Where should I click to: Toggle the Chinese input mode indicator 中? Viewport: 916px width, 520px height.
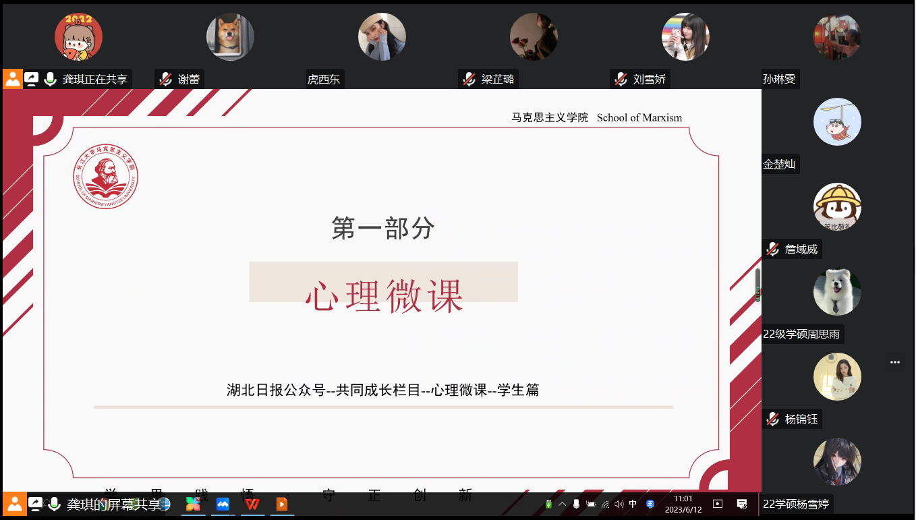(x=633, y=504)
